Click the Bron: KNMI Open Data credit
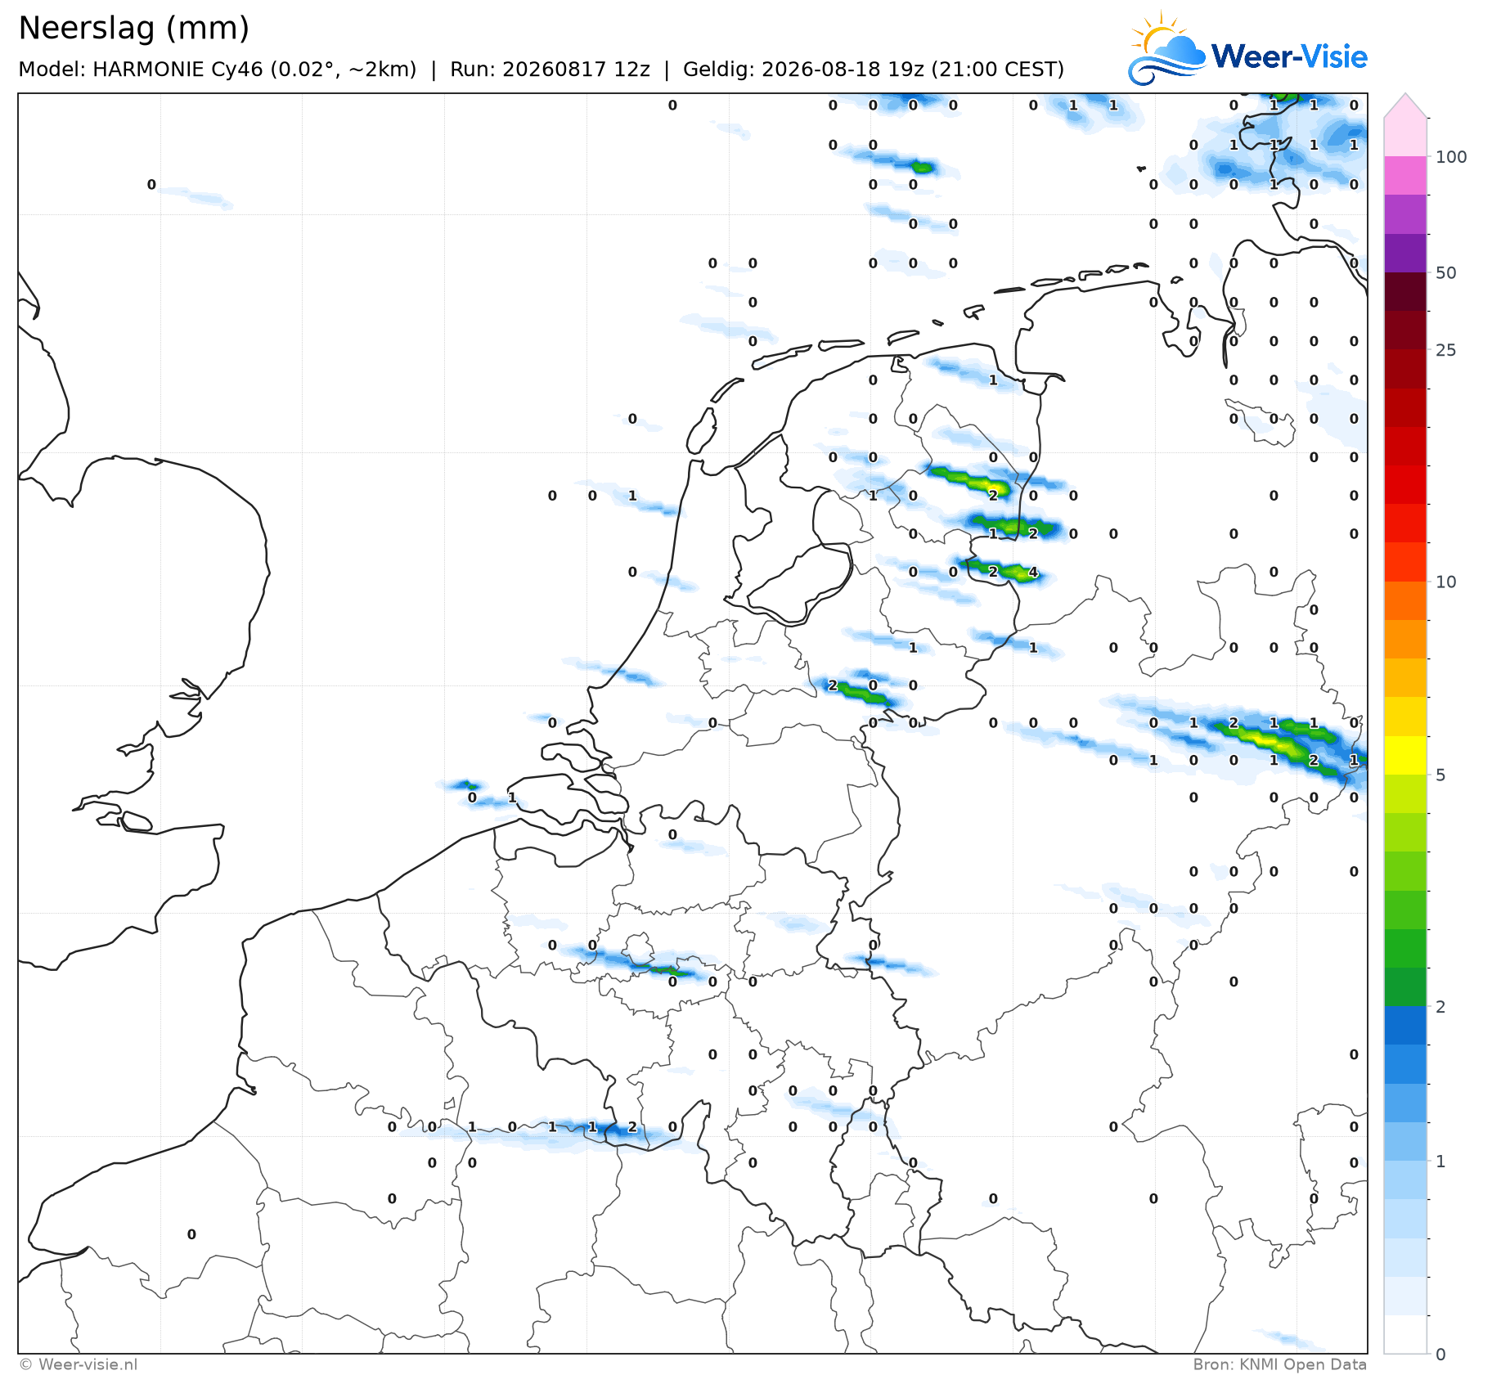 [1279, 1364]
